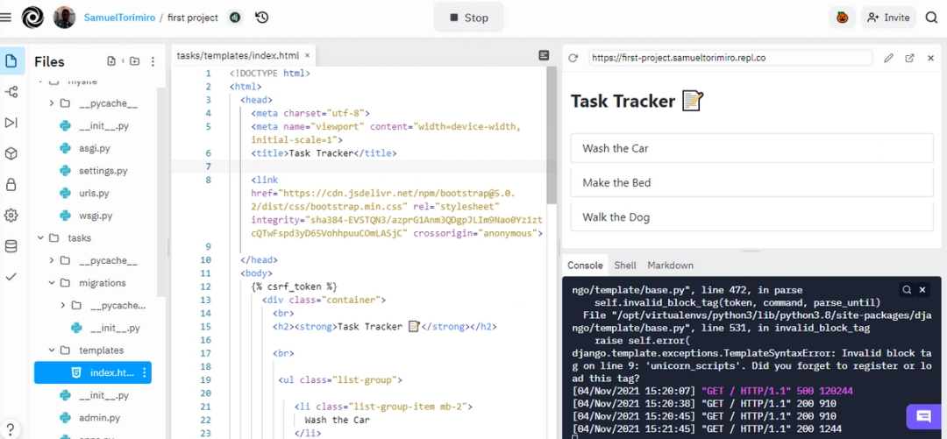Refresh the webview preview
Viewport: 947px width, 439px height.
pyautogui.click(x=573, y=58)
